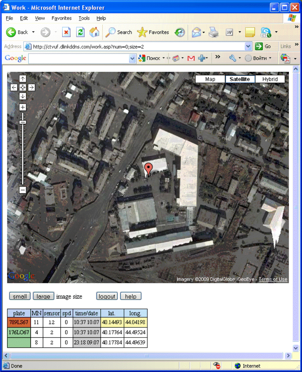Click in the Google toolbar search field

point(79,58)
